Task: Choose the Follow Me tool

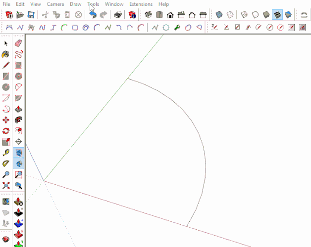Action: pos(18,120)
